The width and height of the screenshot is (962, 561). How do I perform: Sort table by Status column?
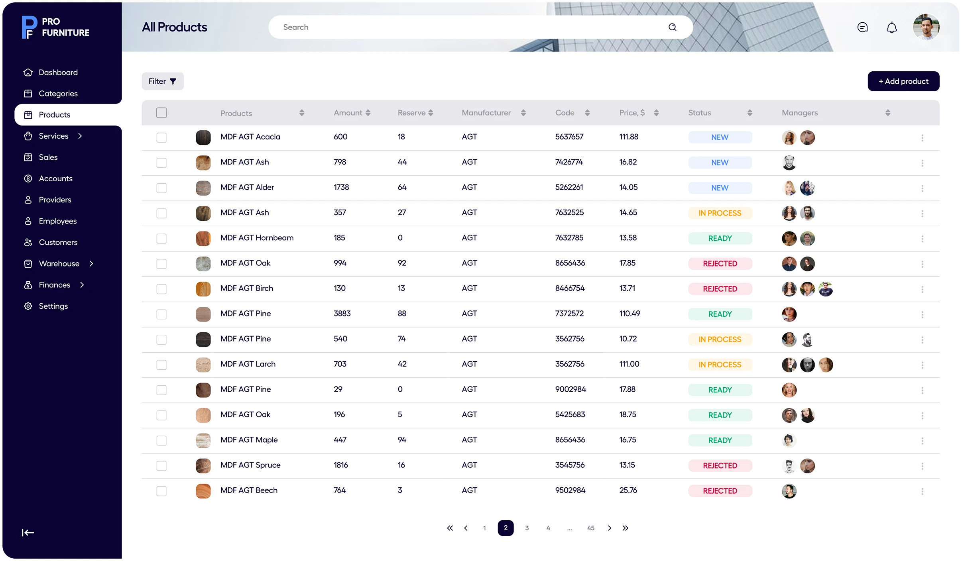point(750,113)
